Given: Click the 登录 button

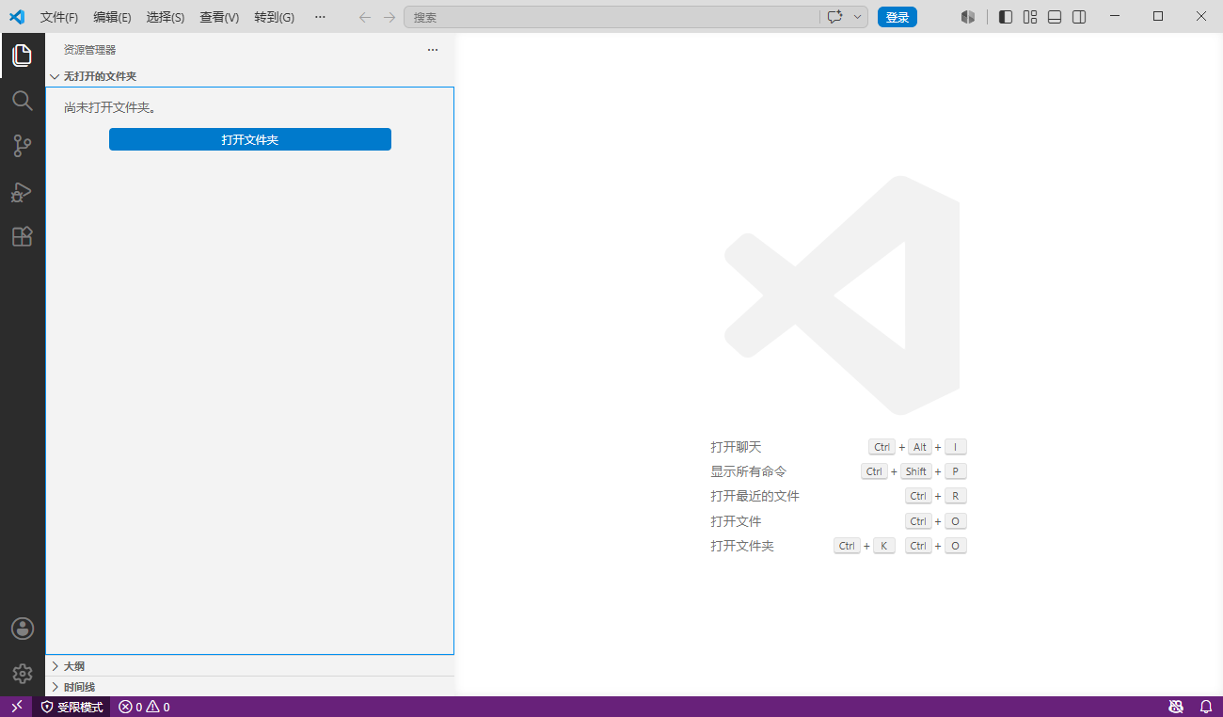Looking at the screenshot, I should coord(897,17).
